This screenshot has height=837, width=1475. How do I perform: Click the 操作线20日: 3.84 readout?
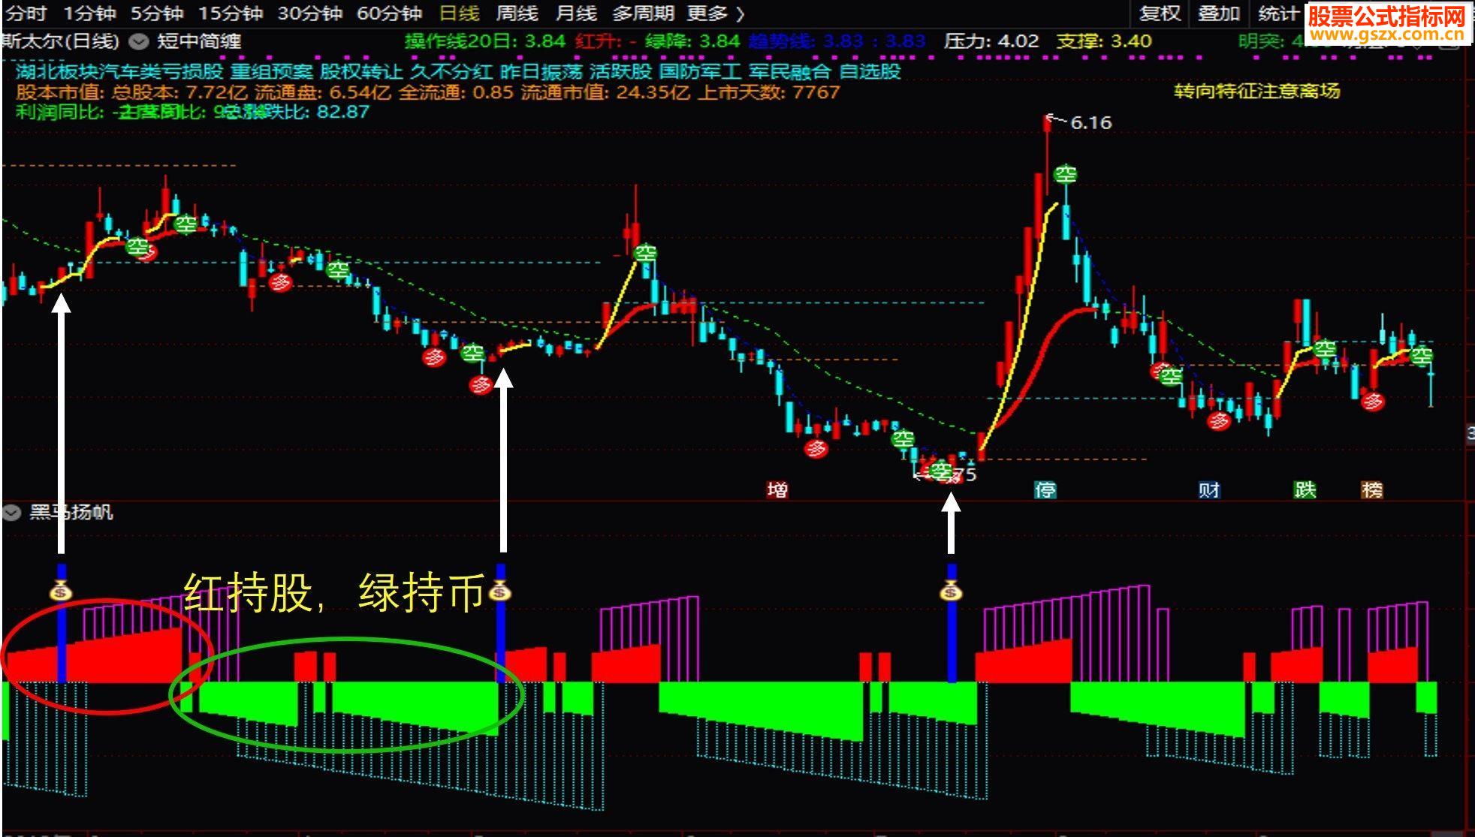pyautogui.click(x=485, y=41)
